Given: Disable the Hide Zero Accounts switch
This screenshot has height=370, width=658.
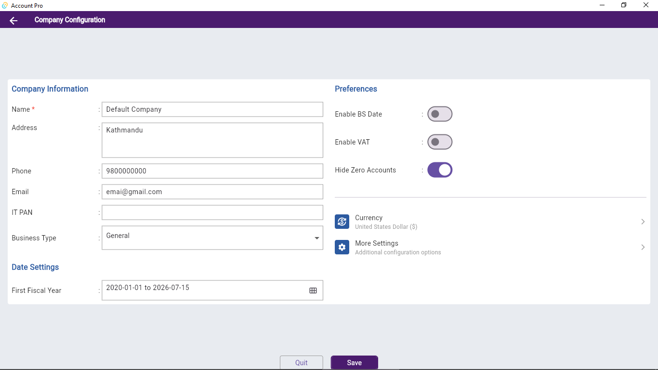Looking at the screenshot, I should point(440,170).
